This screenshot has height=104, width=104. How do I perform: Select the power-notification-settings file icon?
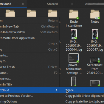pos(74,58)
